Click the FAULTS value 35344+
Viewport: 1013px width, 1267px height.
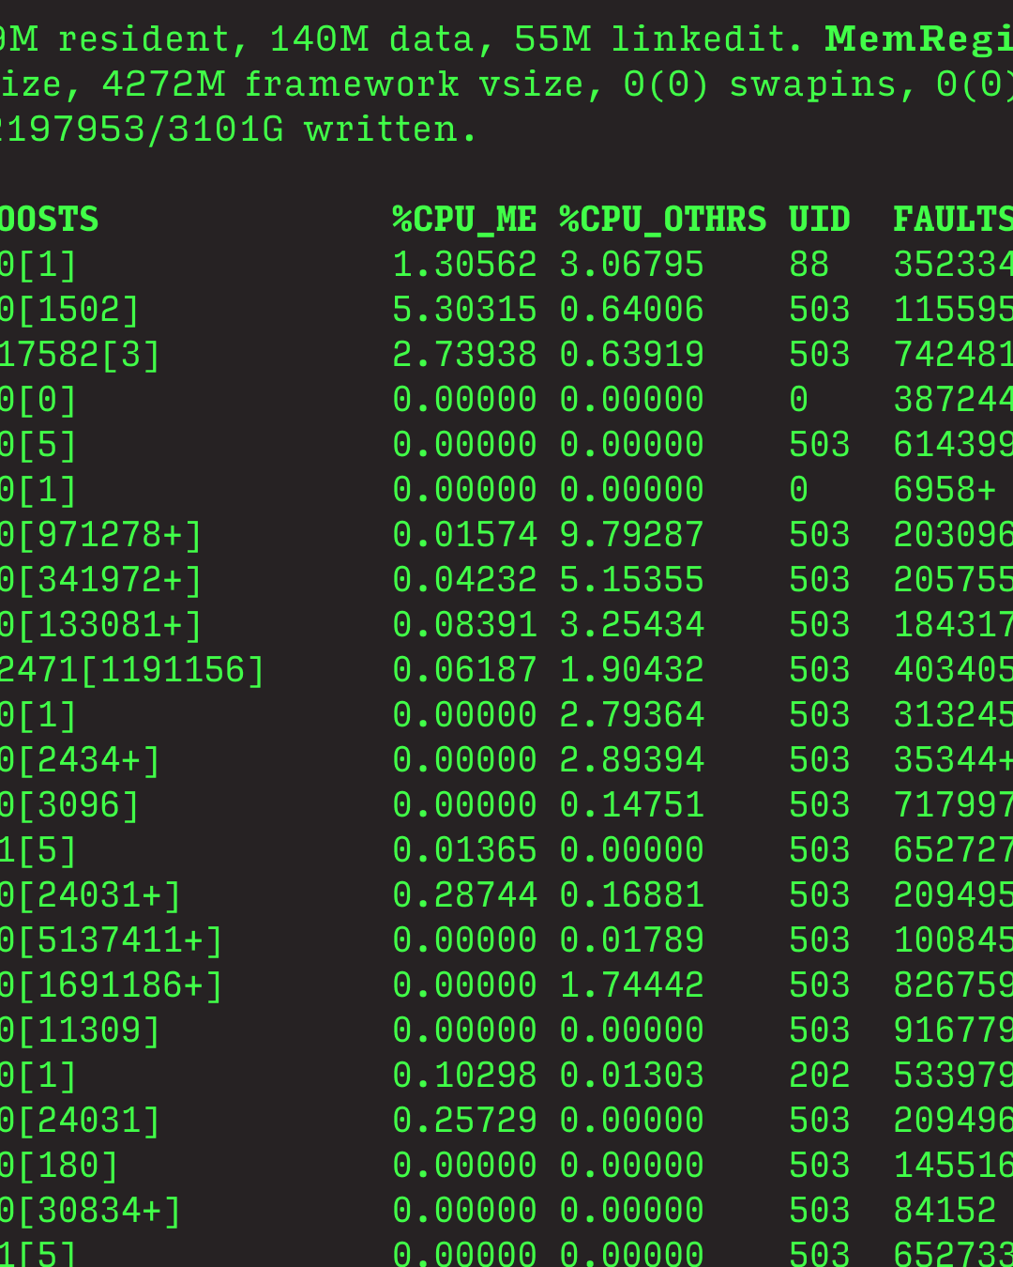(x=952, y=760)
